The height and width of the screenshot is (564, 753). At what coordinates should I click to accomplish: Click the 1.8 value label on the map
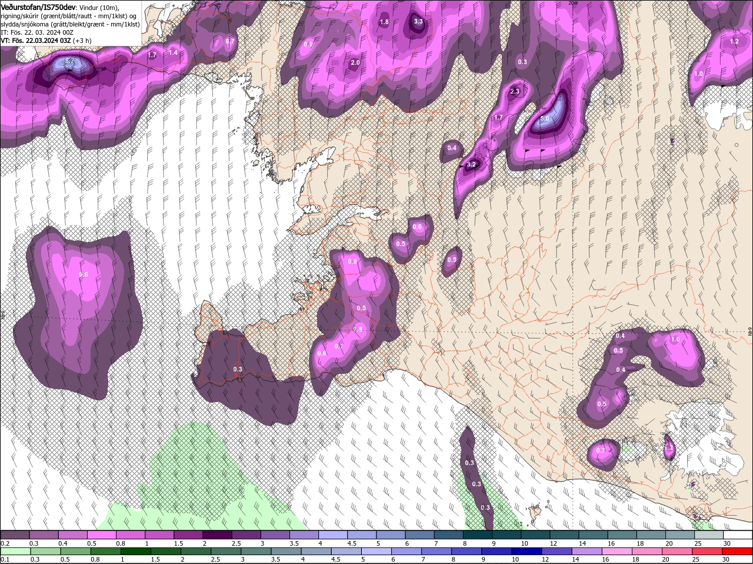tap(384, 22)
